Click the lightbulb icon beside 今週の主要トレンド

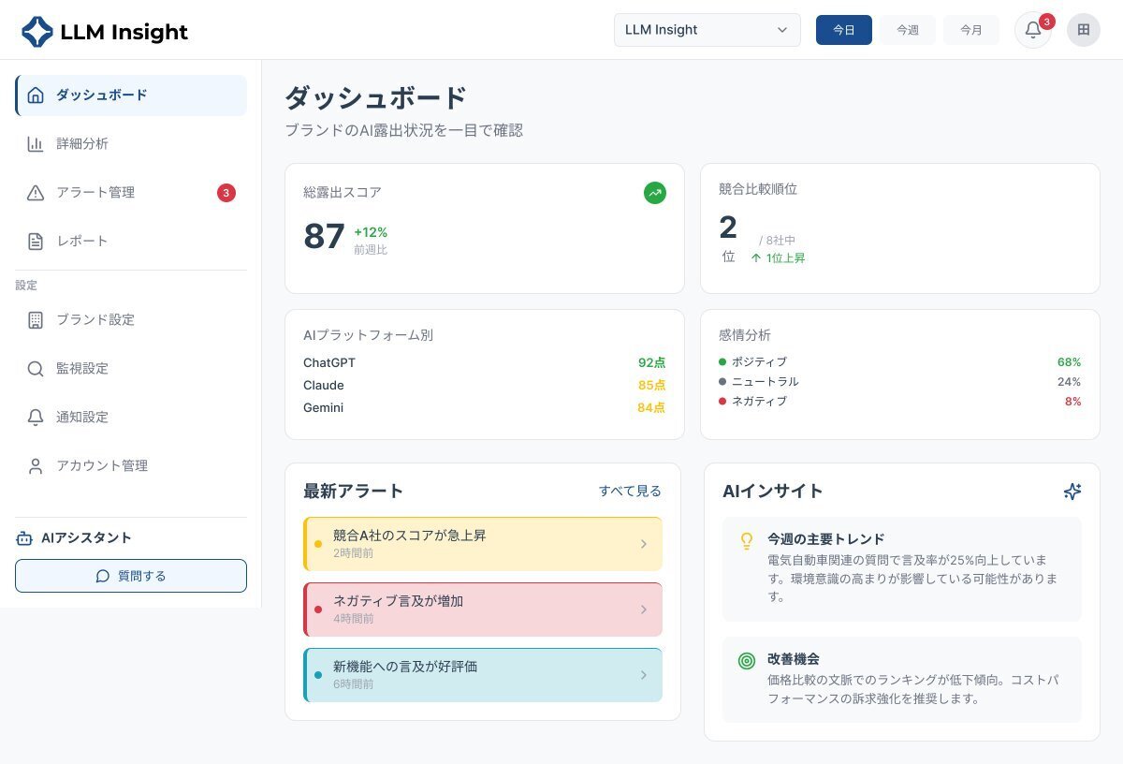[746, 540]
